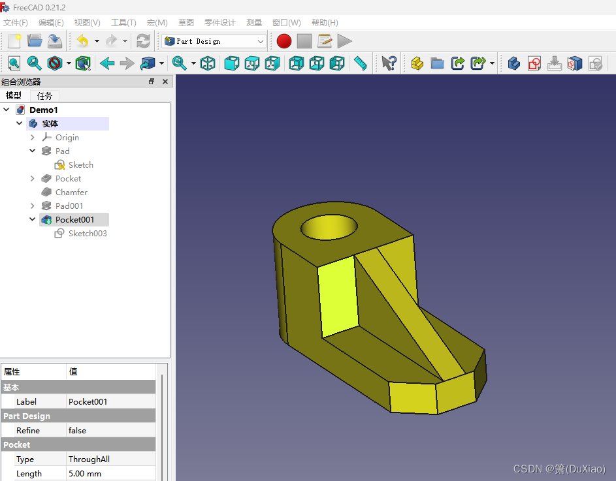Fit selection in the view
Image resolution: width=616 pixels, height=481 pixels.
point(34,63)
